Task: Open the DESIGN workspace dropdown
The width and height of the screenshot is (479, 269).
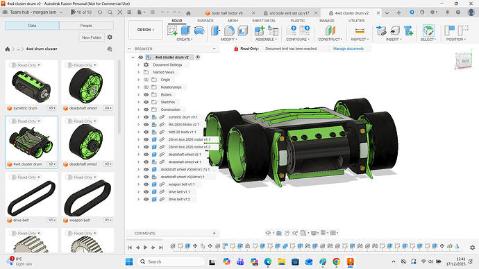Action: [145, 30]
